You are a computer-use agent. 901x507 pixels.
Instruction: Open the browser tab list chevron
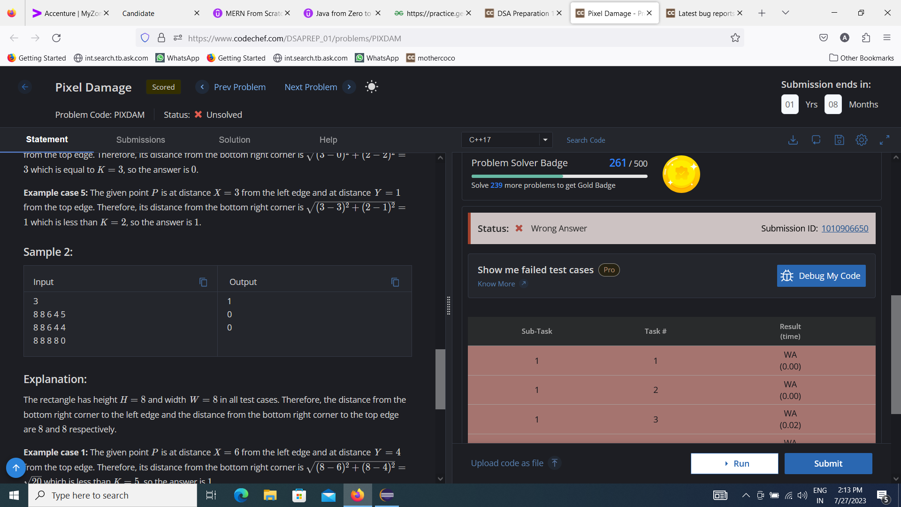point(785,13)
